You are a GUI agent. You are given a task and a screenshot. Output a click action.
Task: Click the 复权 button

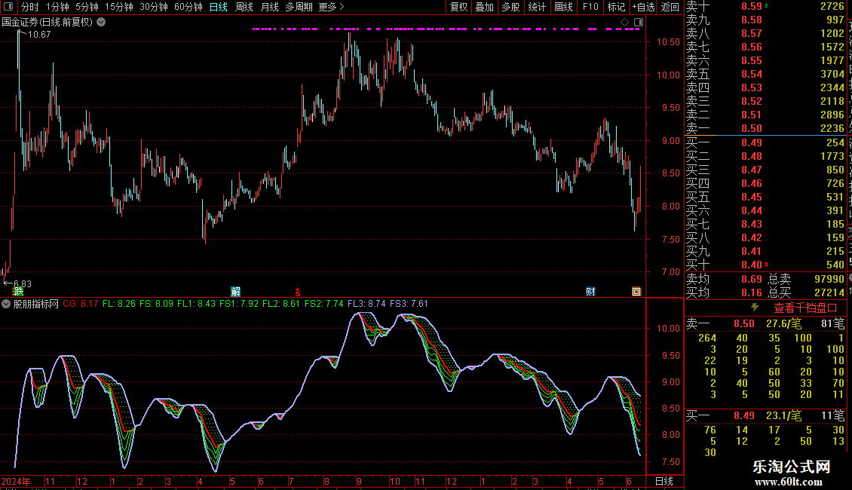[458, 7]
